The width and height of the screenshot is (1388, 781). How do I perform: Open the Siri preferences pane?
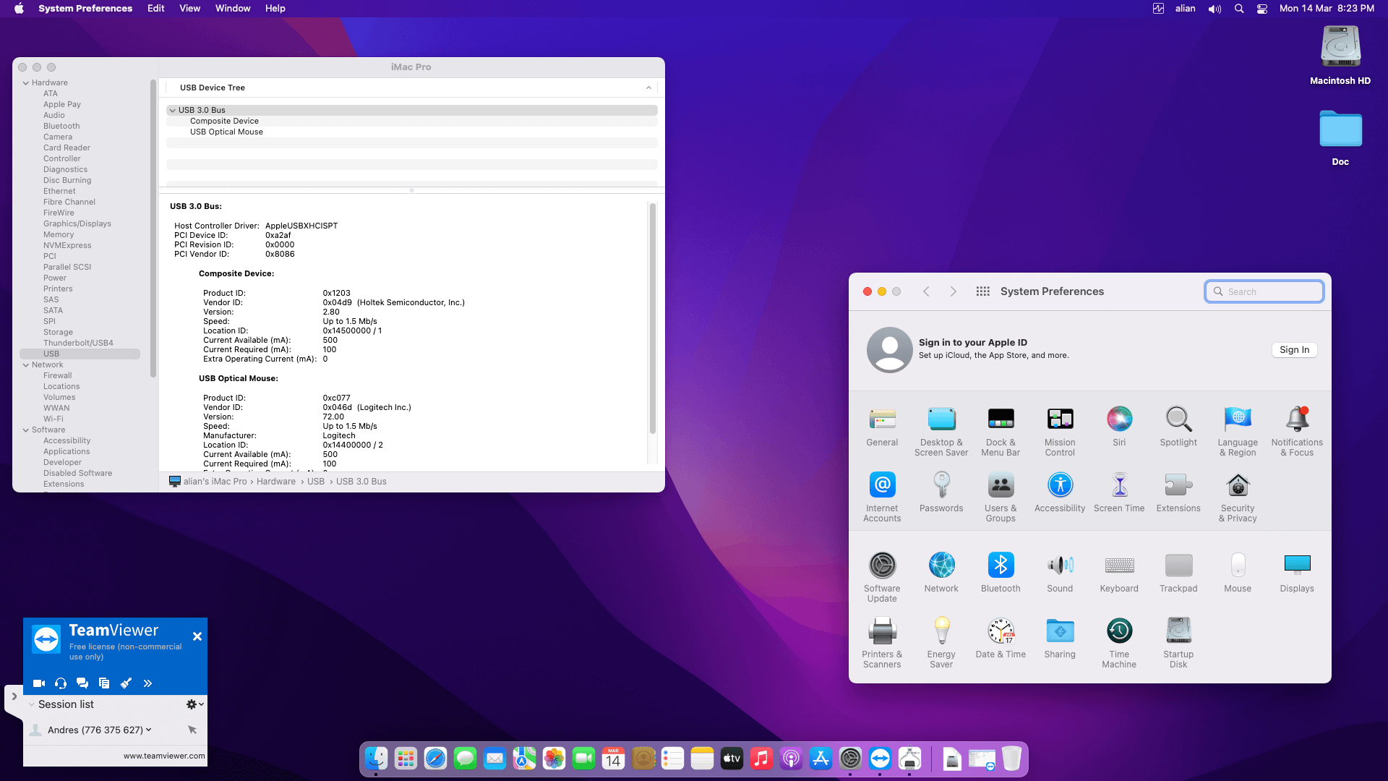(1119, 427)
